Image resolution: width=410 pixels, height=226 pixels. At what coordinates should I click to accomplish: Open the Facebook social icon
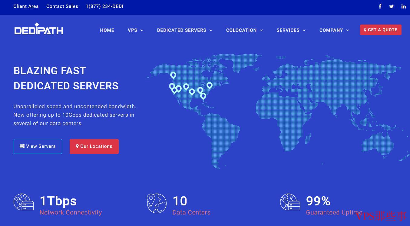click(380, 6)
